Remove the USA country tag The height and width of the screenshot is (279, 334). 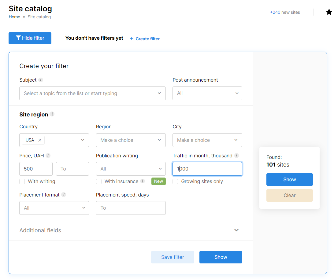pos(40,140)
